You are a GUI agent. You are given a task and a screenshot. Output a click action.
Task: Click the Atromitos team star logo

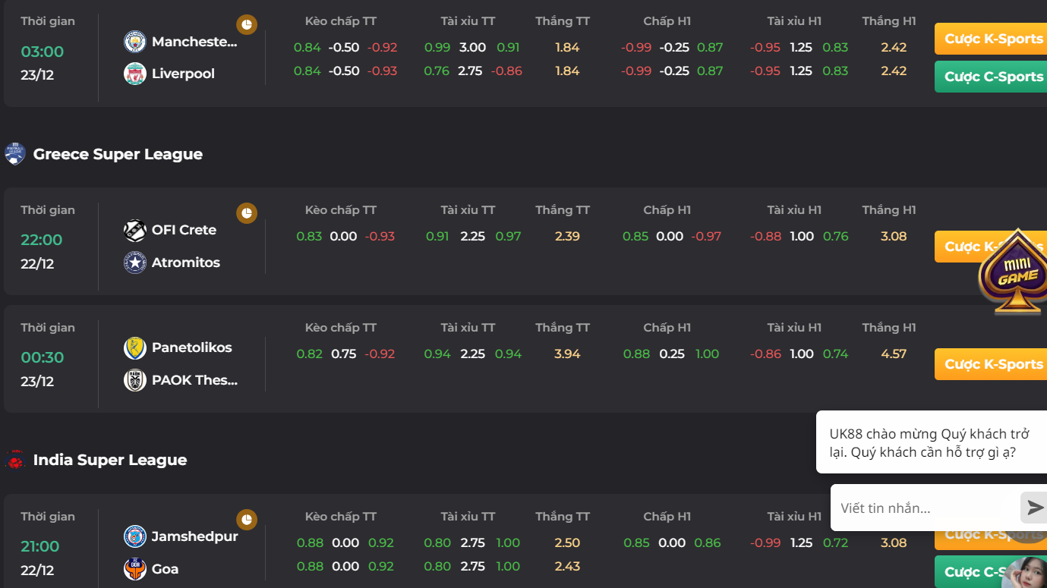point(135,263)
